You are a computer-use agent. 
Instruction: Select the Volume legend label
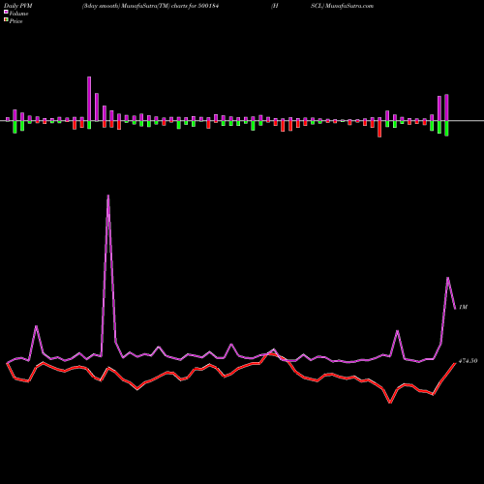[18, 14]
